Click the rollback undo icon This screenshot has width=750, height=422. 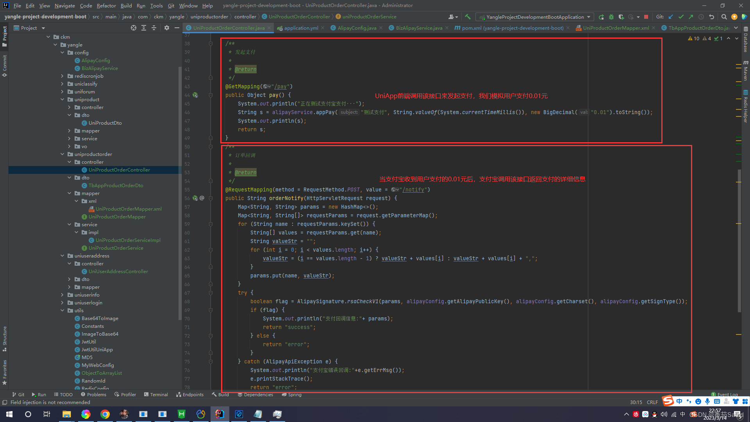711,17
